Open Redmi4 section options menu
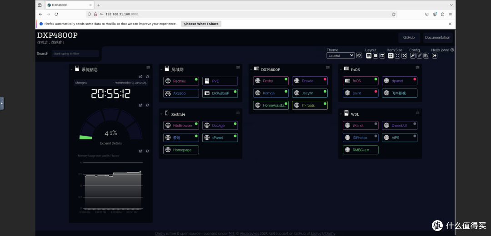 point(238,112)
